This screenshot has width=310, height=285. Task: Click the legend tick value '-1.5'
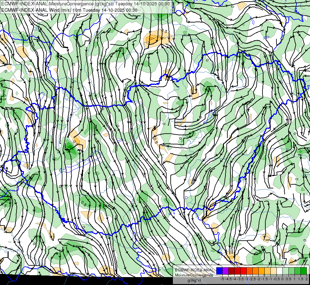[264, 279]
